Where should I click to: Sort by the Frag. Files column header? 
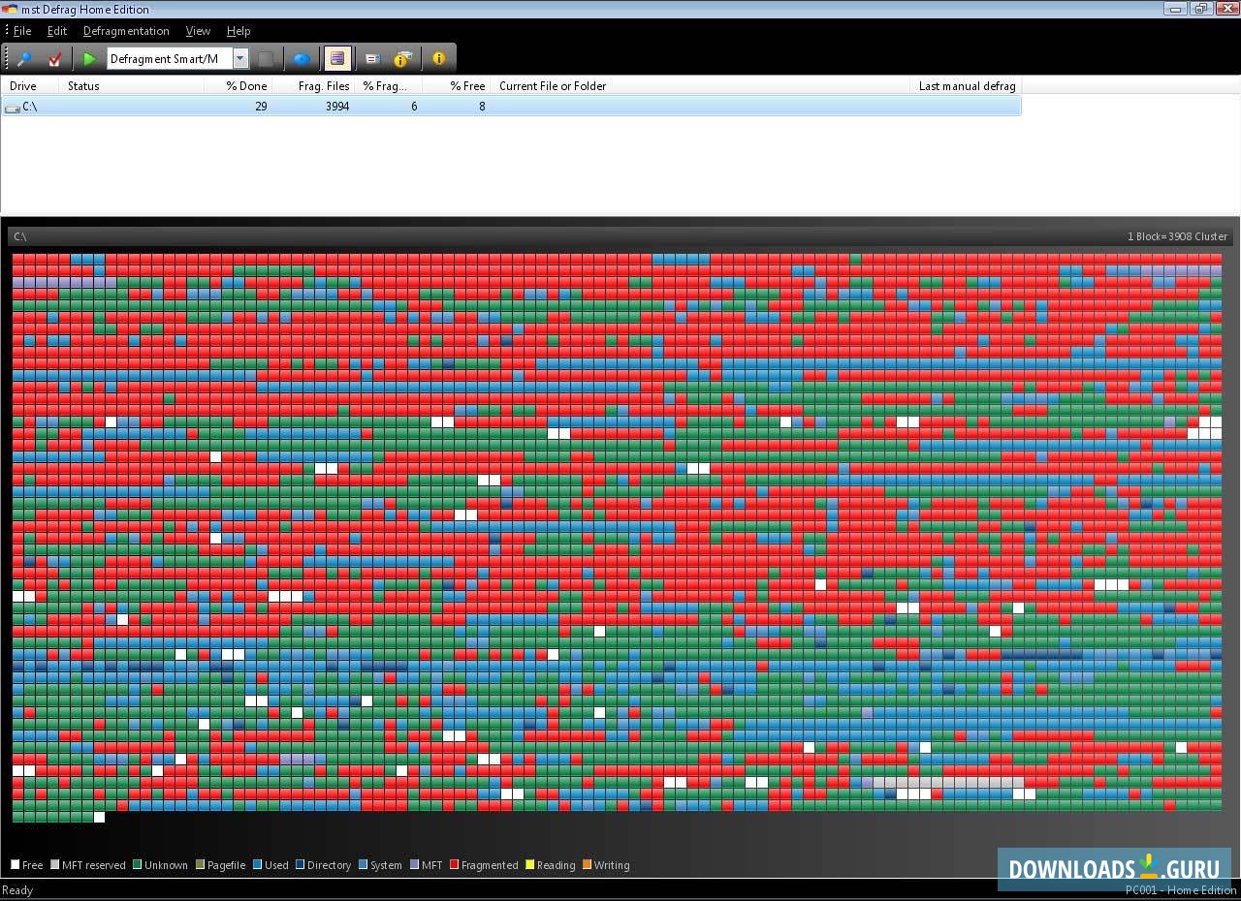pyautogui.click(x=314, y=86)
